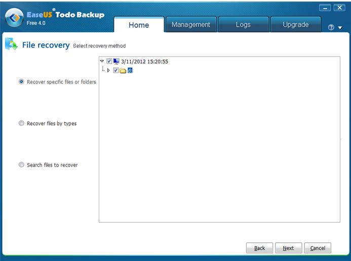Uncheck the 3/11/2012 15:20:55 backup checkbox

(x=109, y=61)
